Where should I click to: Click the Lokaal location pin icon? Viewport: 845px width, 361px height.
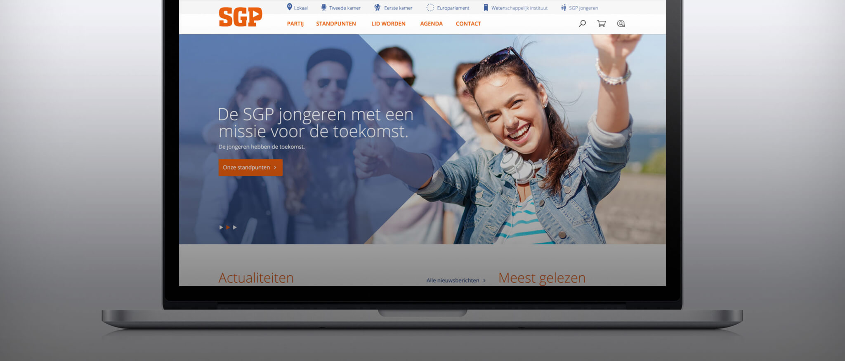pos(290,7)
